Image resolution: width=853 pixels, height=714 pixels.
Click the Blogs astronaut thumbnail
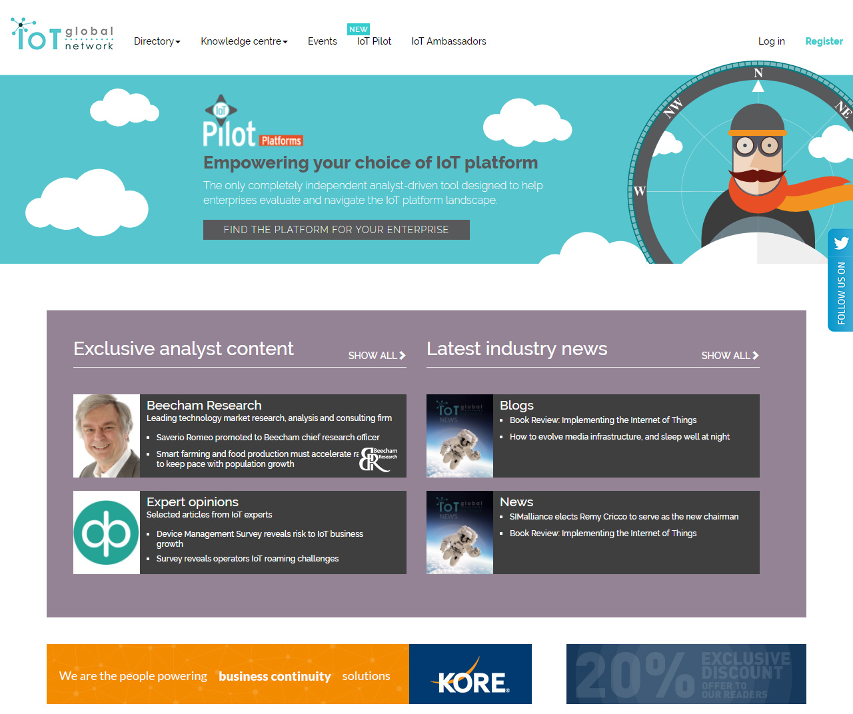(460, 436)
